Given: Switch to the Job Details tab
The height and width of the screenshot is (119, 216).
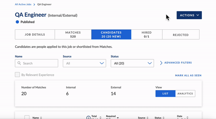Looking at the screenshot, I should point(35,35).
